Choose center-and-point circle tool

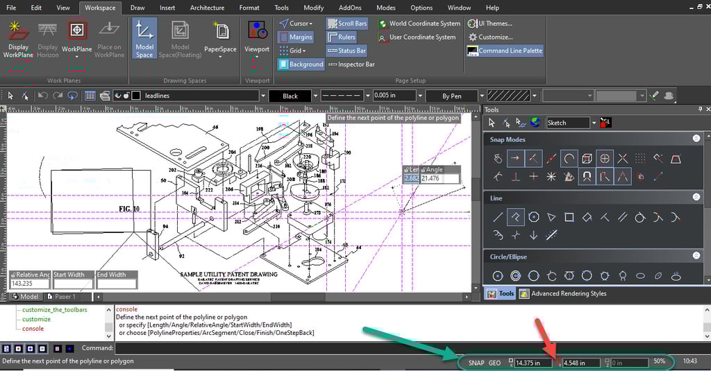point(498,275)
